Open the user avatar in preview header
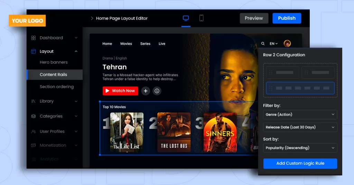The image size is (354, 185). [x=287, y=43]
